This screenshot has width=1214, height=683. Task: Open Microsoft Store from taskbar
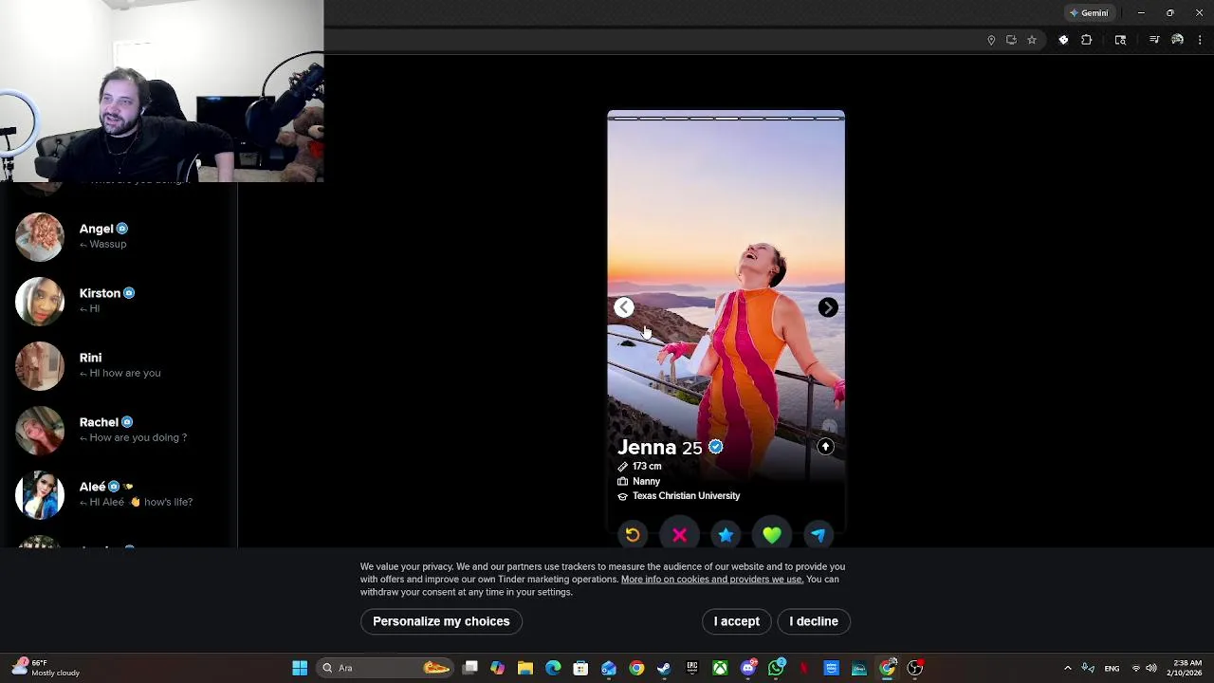pos(580,668)
